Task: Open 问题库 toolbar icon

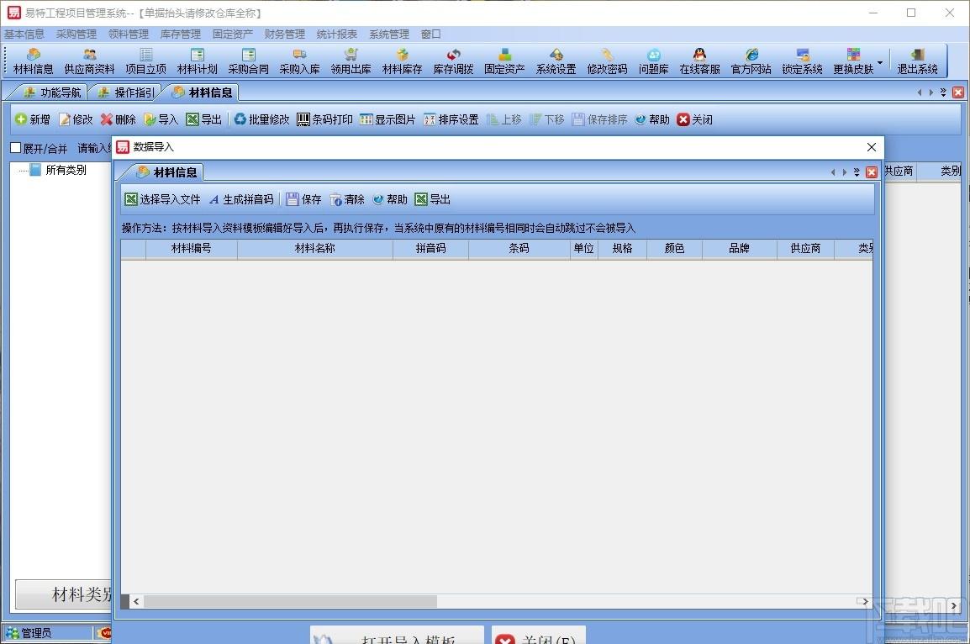Action: click(x=654, y=61)
